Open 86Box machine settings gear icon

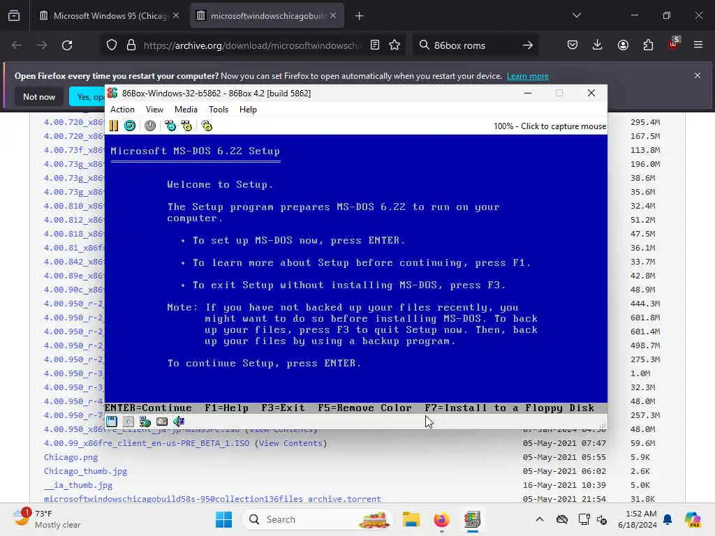point(207,126)
